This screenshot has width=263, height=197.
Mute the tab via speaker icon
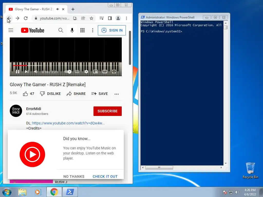[58, 9]
